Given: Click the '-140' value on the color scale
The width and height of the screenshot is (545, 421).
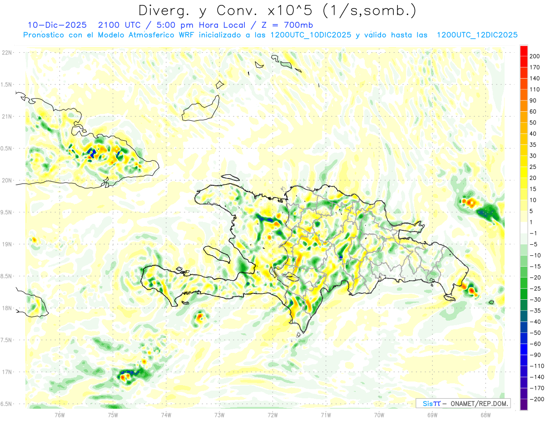Looking at the screenshot, I should pyautogui.click(x=536, y=377).
